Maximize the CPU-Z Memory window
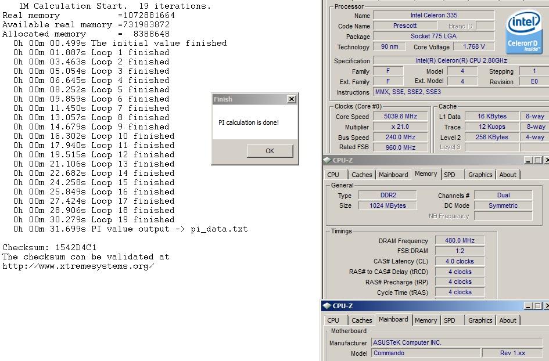Screen dimensions: 549x361 [538, 160]
